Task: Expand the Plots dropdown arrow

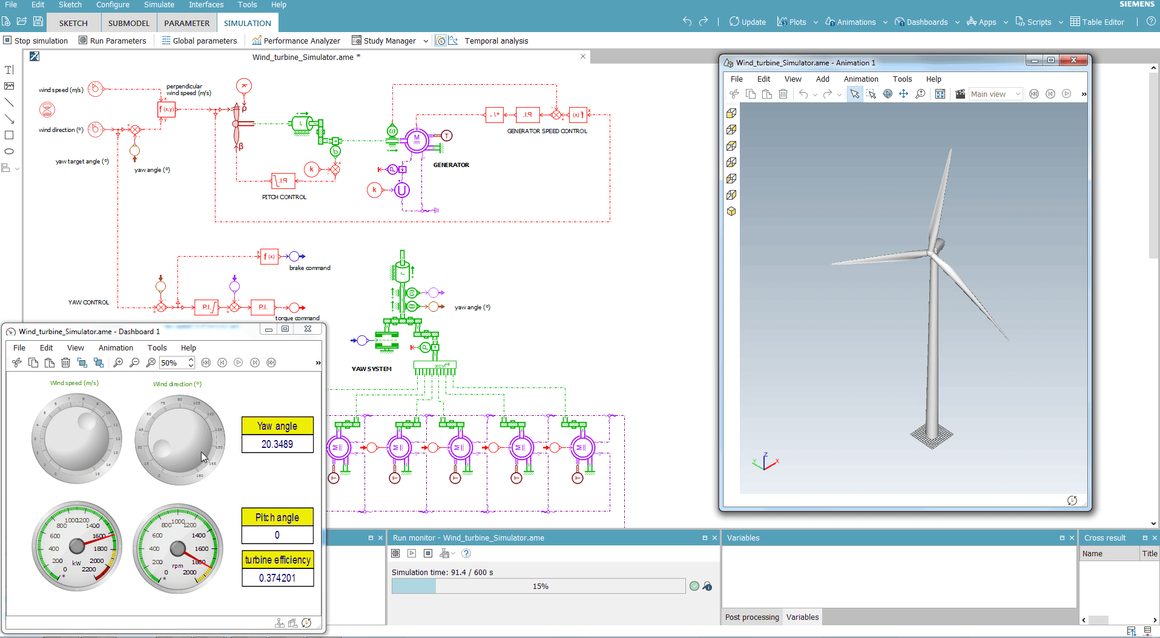Action: point(816,22)
